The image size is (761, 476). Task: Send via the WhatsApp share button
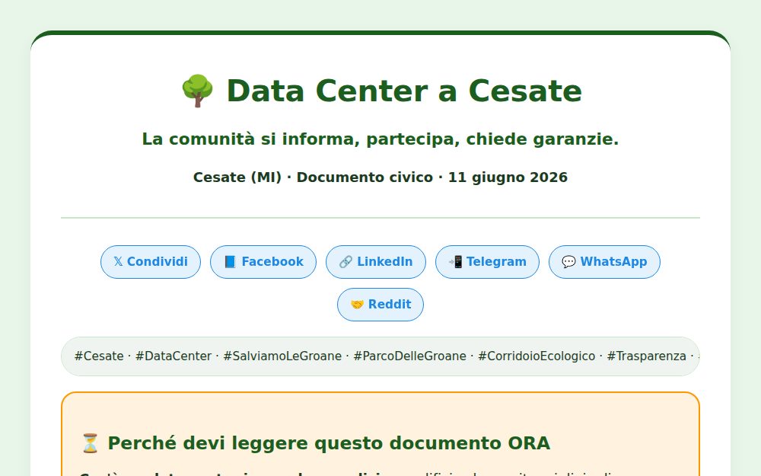[604, 262]
